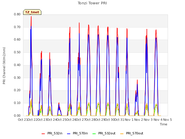
Task: Click the 0.70 y-axis tick value
Action: click(x=17, y=27)
